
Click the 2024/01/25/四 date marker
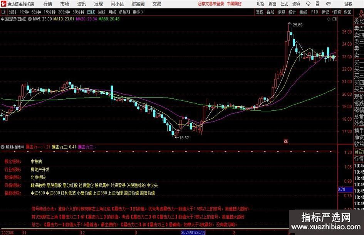pos(193,232)
